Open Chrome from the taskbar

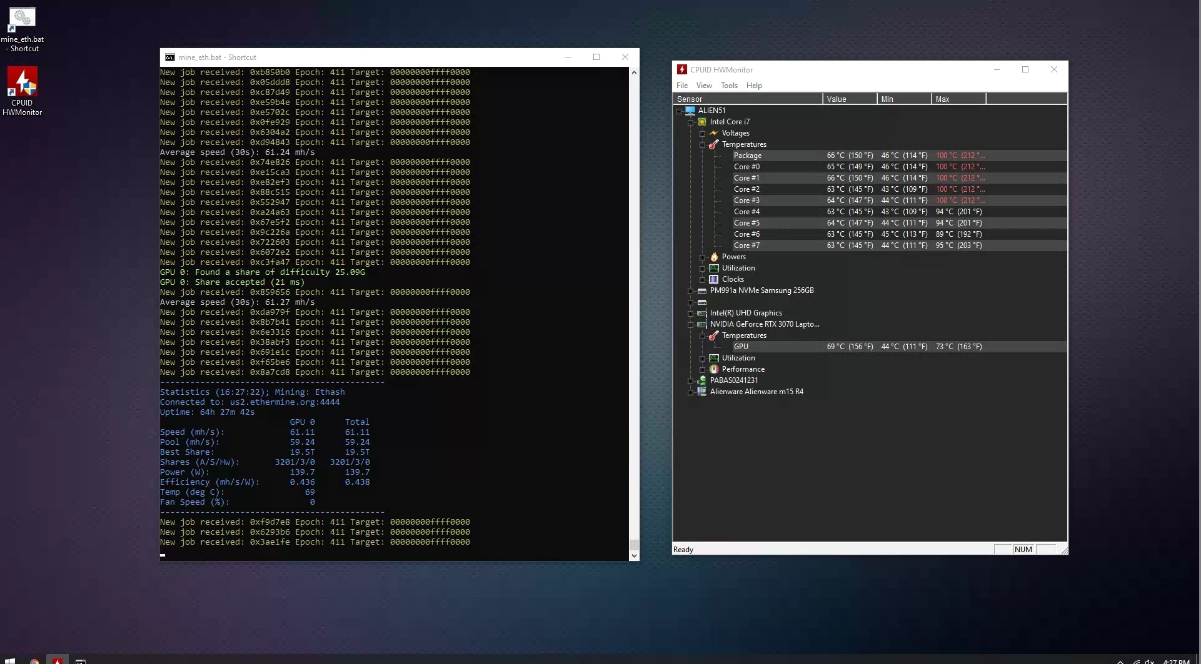(34, 660)
